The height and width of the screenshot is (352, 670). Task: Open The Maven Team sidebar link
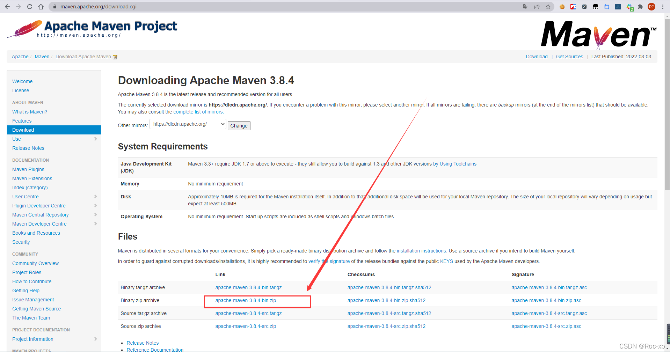click(31, 318)
